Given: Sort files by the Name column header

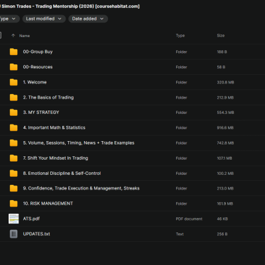Looking at the screenshot, I should tap(25, 36).
